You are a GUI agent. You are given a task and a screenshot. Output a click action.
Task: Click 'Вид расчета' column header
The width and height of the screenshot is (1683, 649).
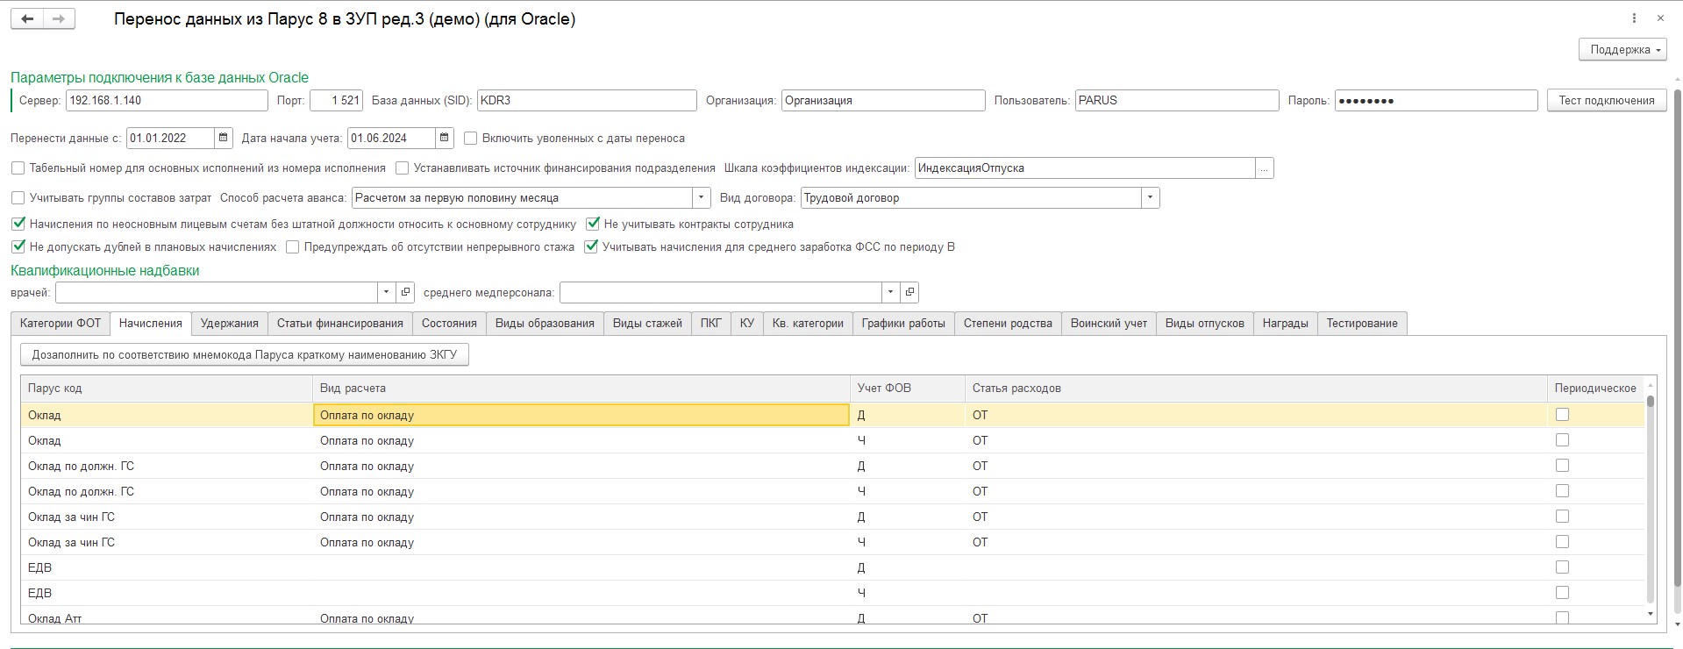coord(581,389)
